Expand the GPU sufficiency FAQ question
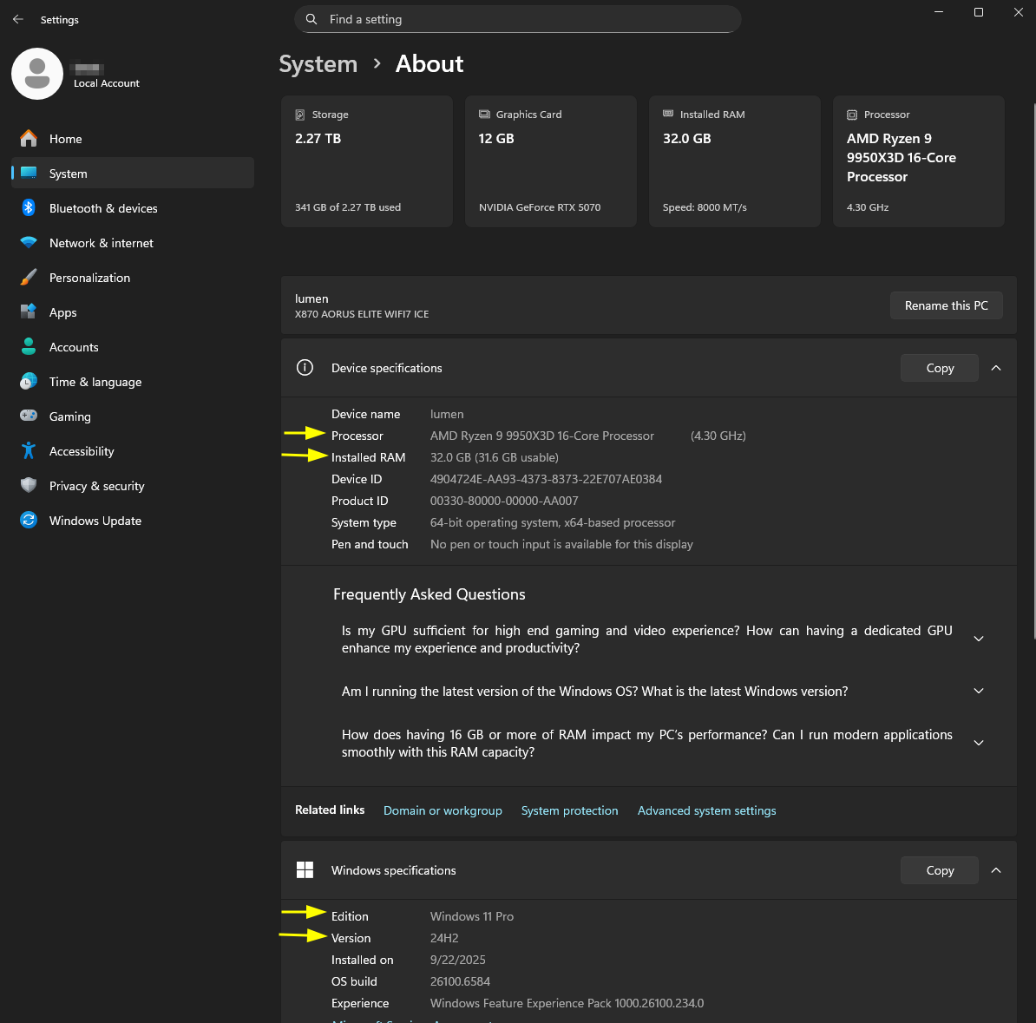 click(x=979, y=639)
